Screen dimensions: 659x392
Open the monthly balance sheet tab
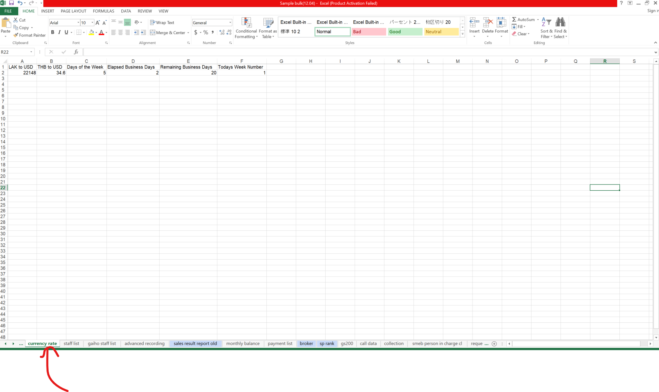(243, 344)
